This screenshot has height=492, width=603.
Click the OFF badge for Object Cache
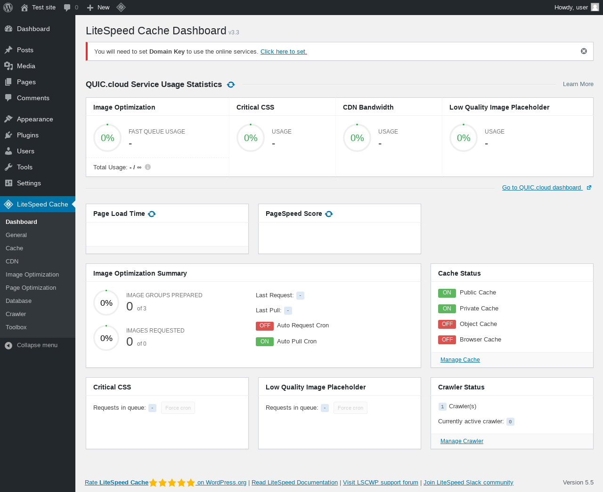tap(447, 325)
